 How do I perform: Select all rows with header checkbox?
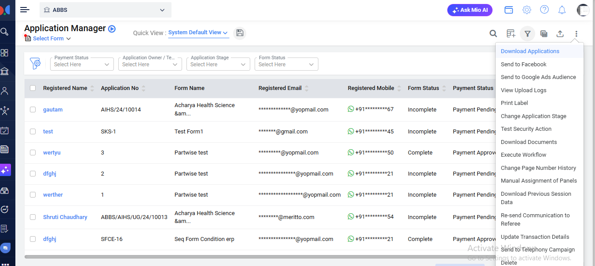point(33,88)
